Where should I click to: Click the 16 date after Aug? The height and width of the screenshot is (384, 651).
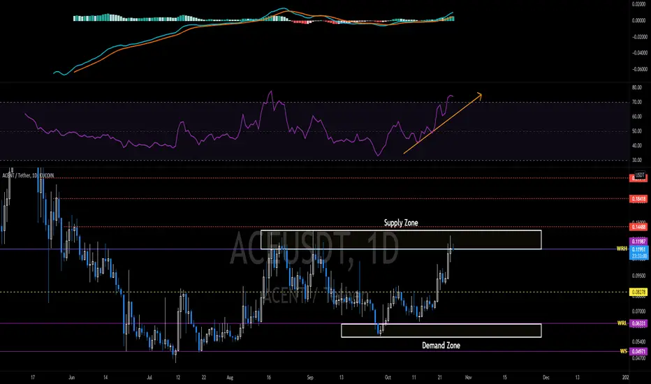click(269, 377)
